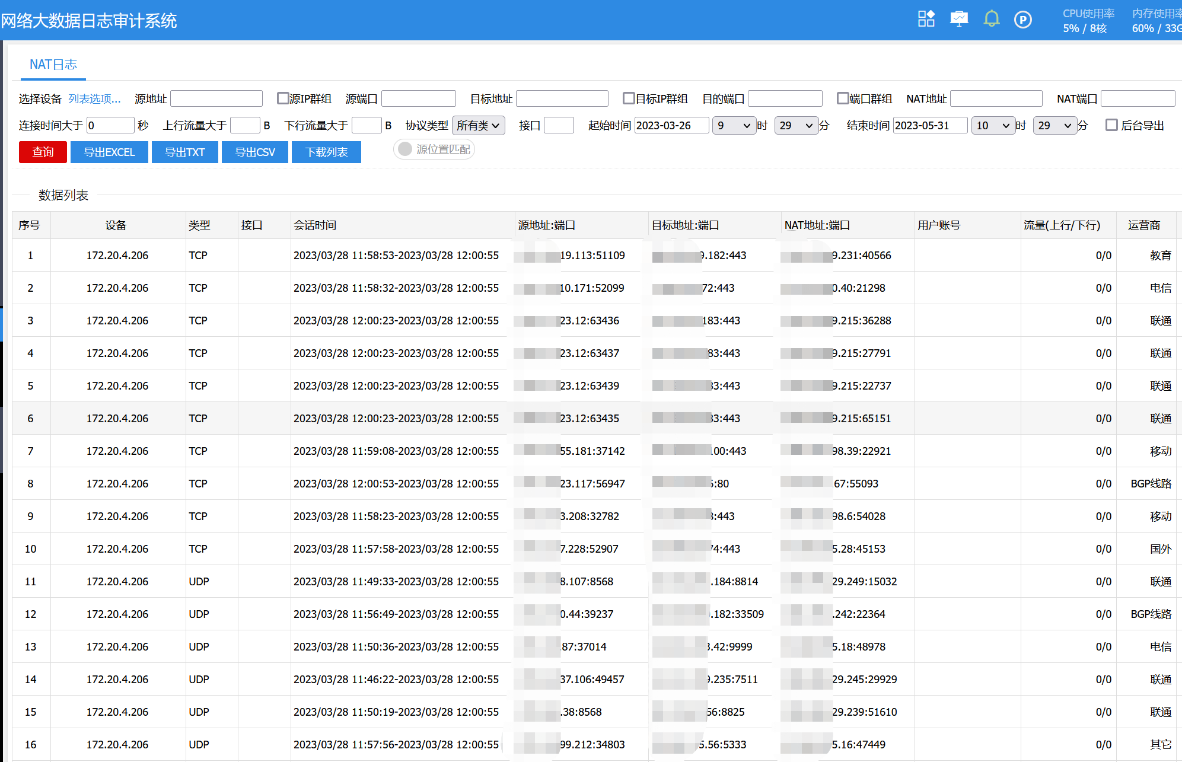Screen dimensions: 1182x762
Task: Click the 结束时间 date field 2023-05-31
Action: point(930,125)
